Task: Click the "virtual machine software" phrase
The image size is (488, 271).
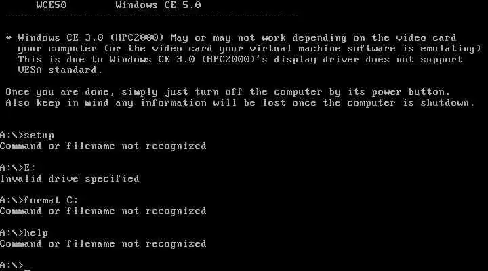Action: [323, 49]
